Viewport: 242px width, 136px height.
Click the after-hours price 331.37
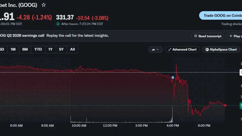pyautogui.click(x=65, y=18)
